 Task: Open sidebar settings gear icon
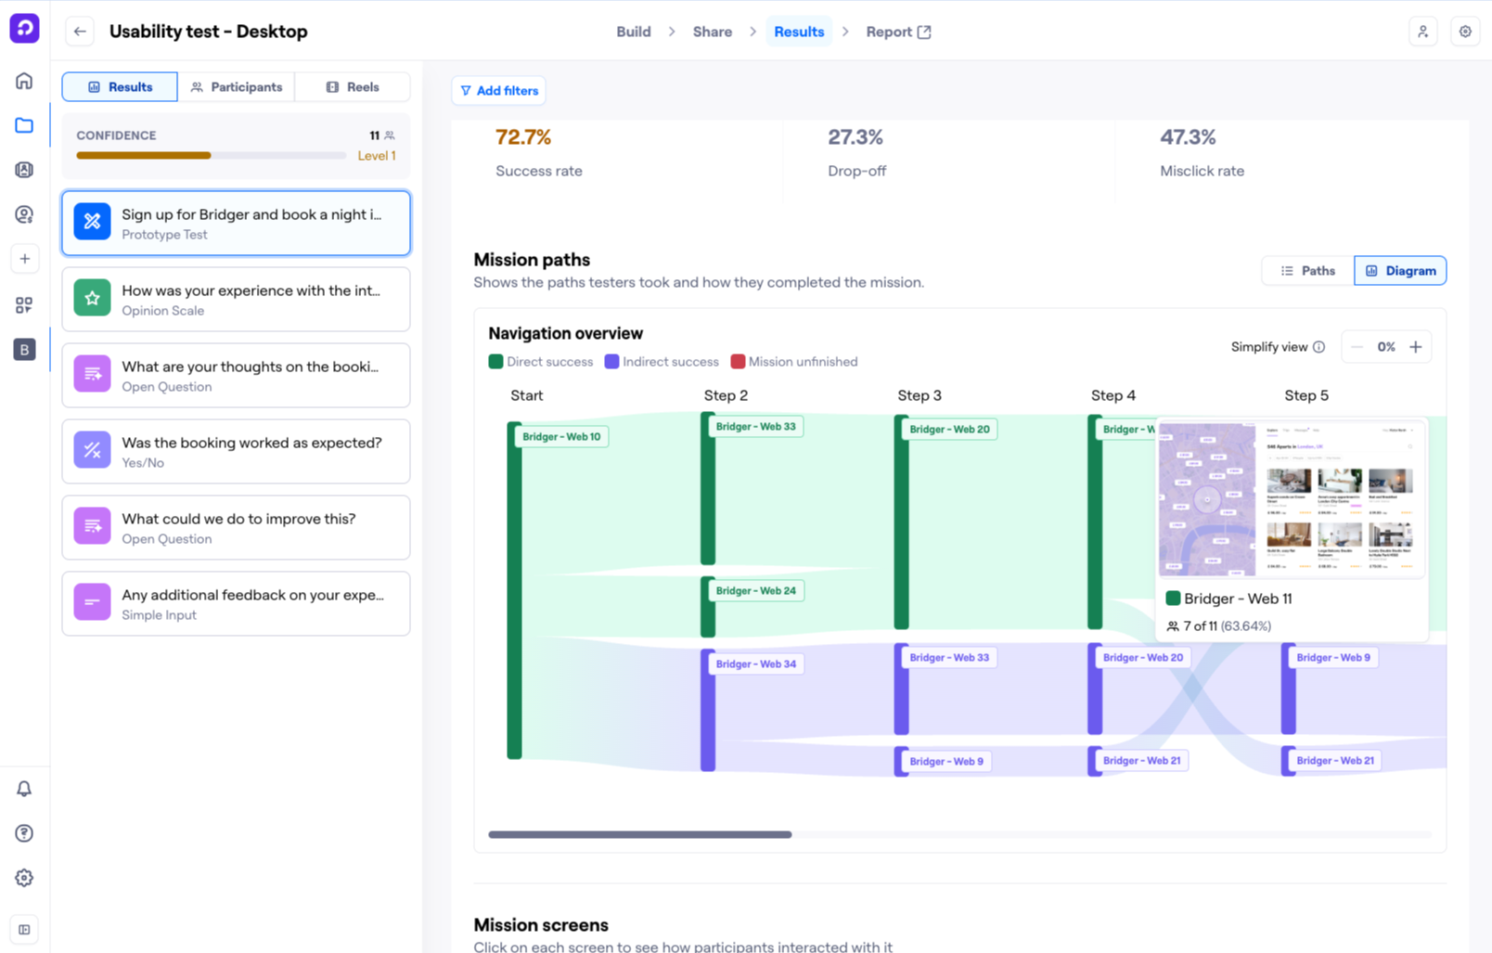click(x=24, y=878)
